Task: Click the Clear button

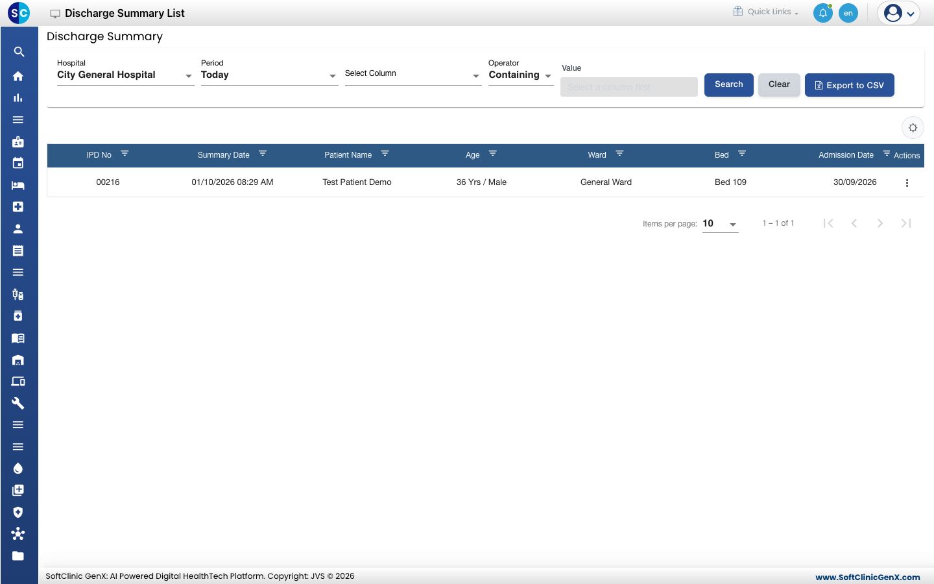Action: [x=779, y=85]
